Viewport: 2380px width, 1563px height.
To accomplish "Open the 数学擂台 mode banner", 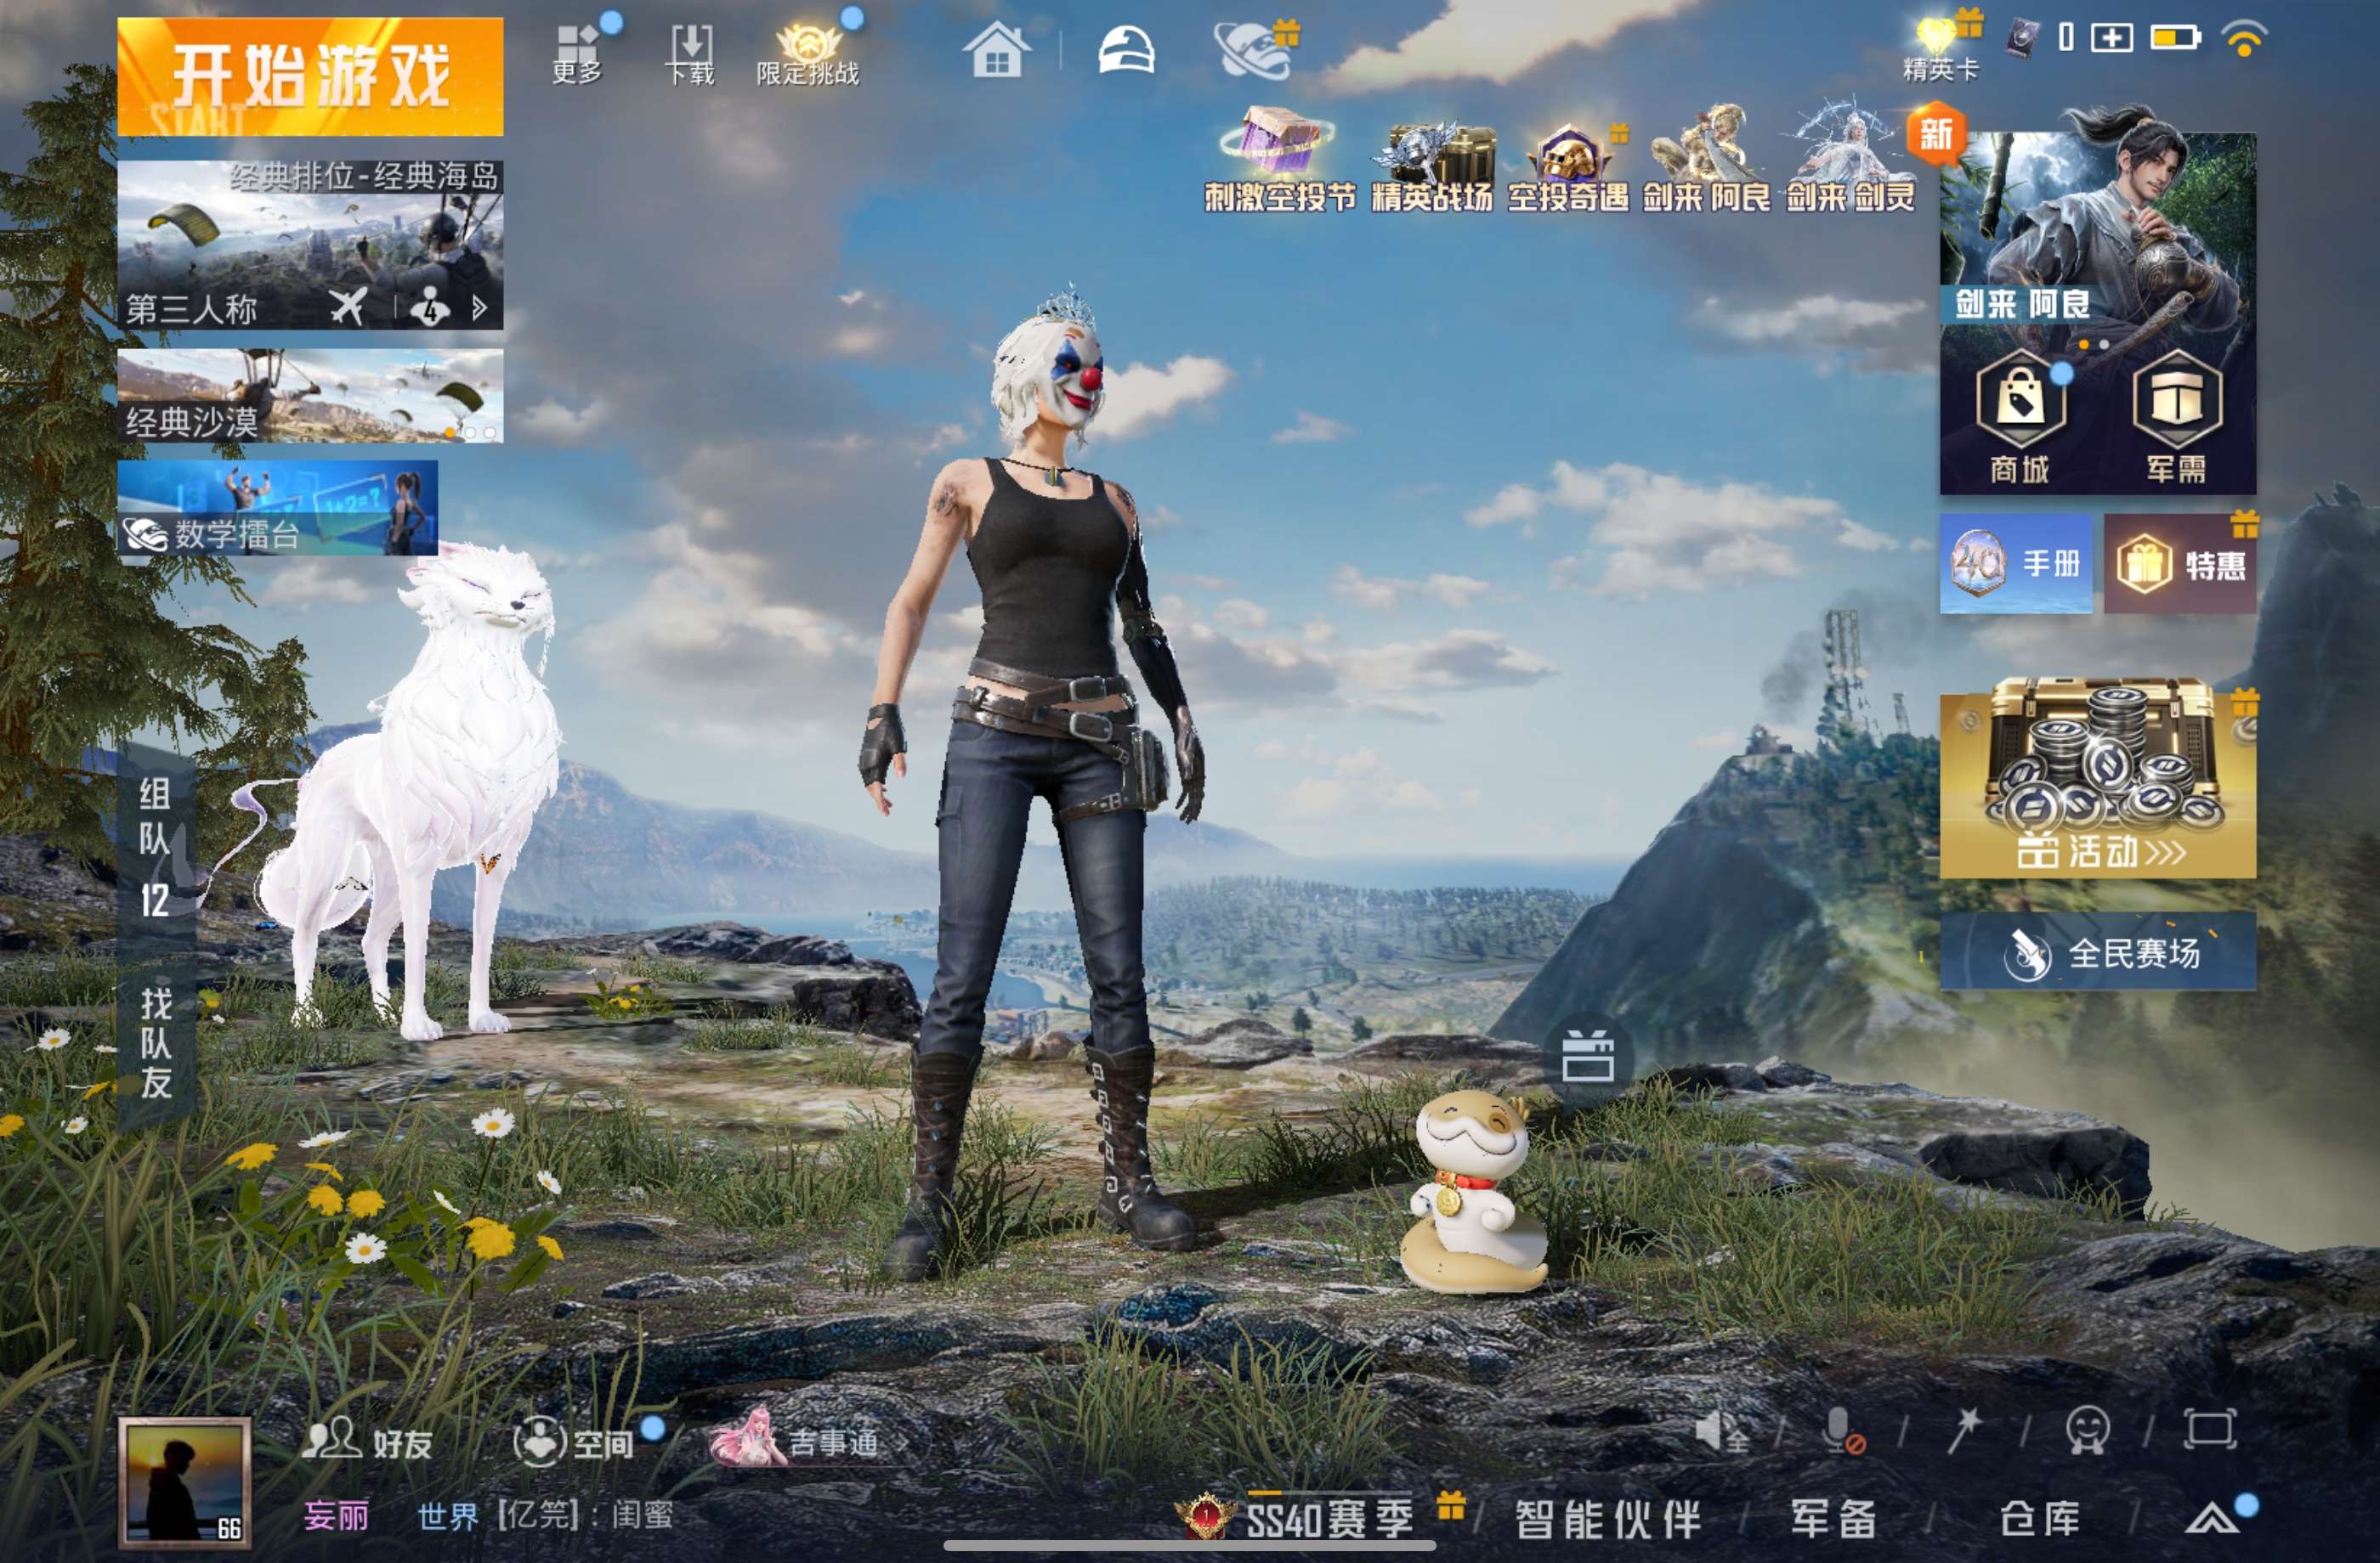I will (278, 508).
